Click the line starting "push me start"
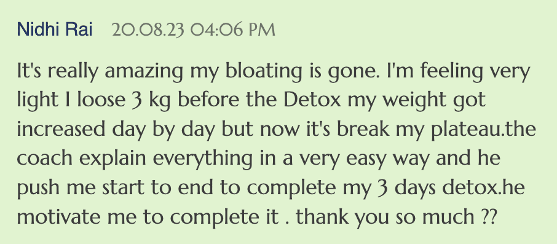 271,189
